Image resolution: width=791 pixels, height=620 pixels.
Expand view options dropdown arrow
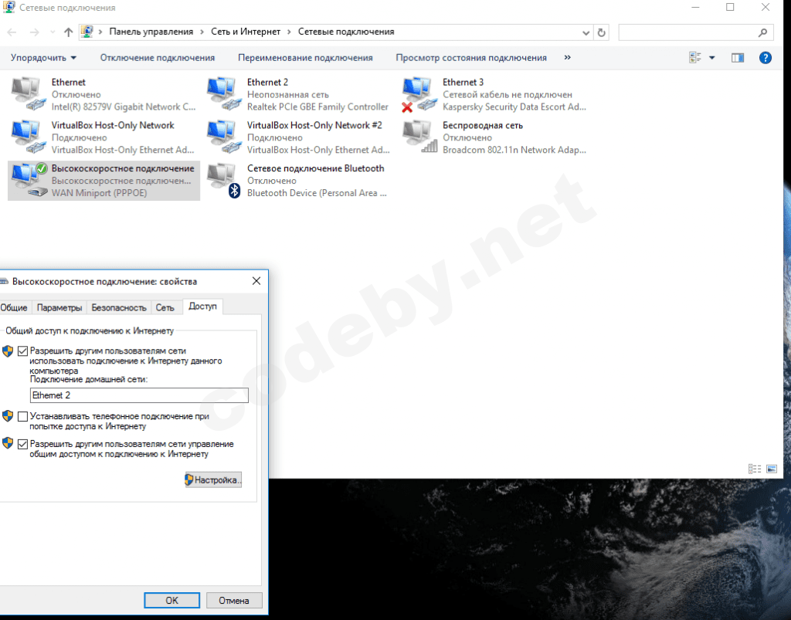point(711,57)
